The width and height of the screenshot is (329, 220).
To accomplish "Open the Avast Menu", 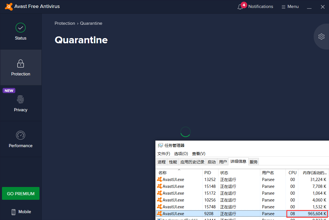I will (290, 7).
